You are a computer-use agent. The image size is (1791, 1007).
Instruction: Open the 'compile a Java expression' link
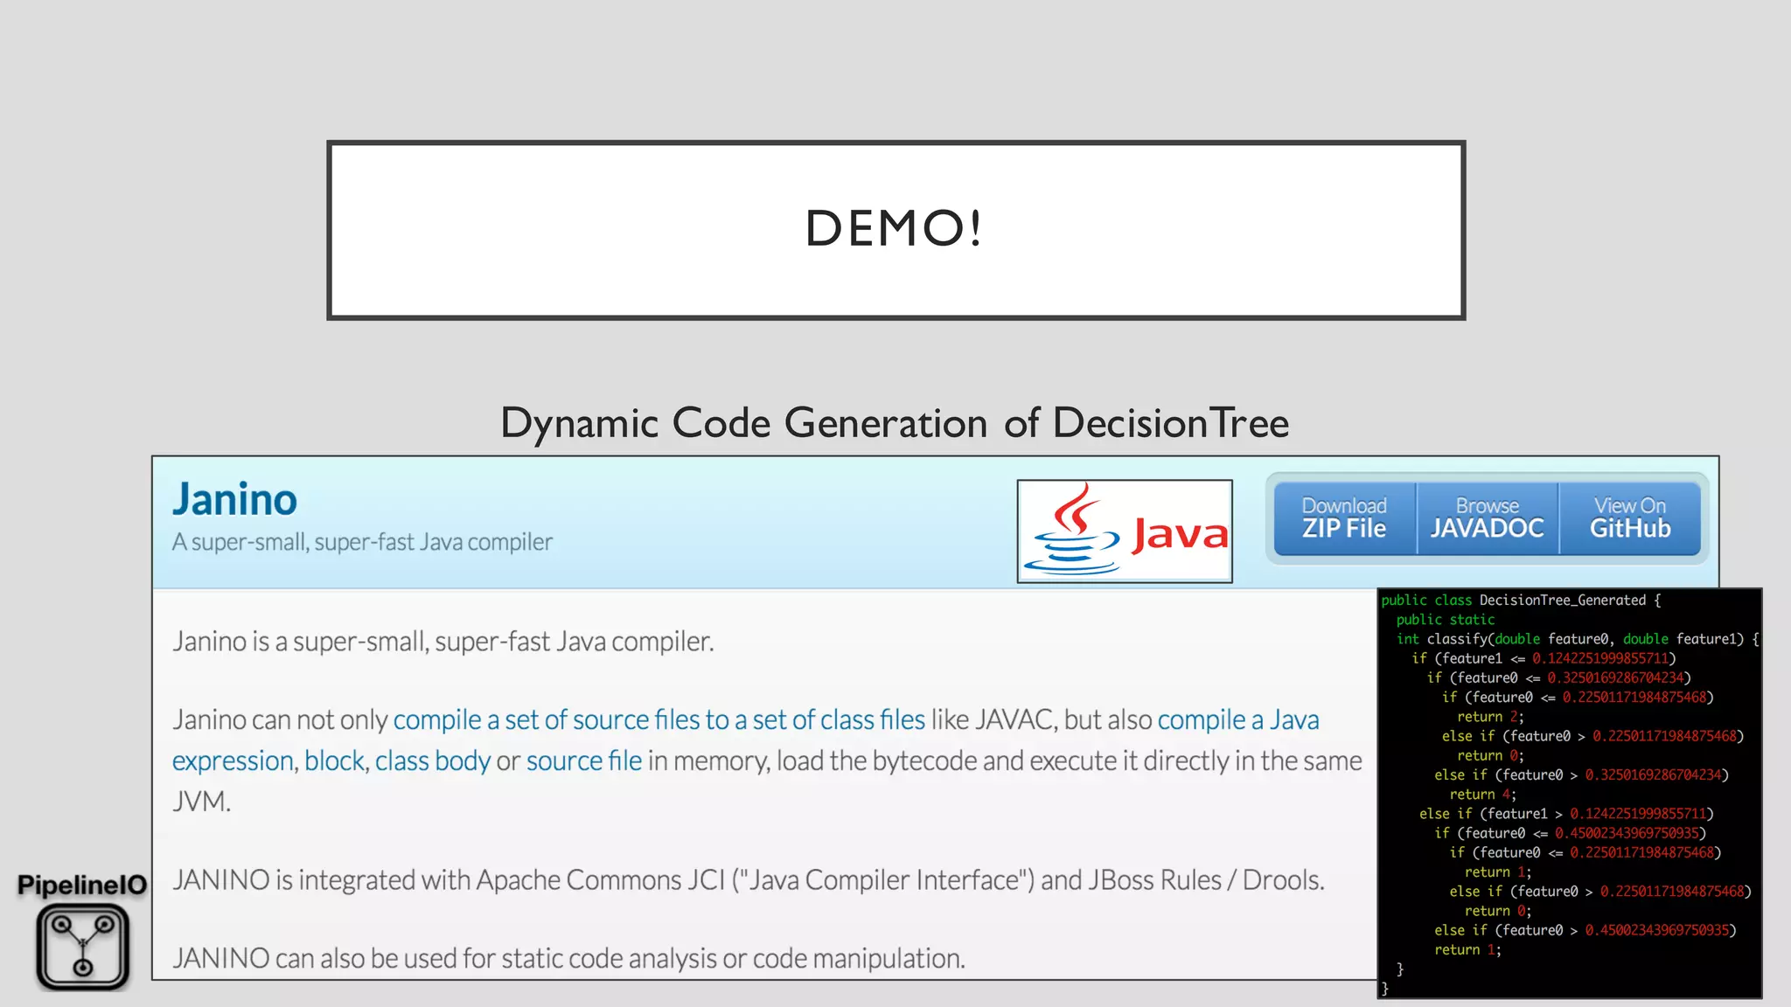click(1238, 719)
